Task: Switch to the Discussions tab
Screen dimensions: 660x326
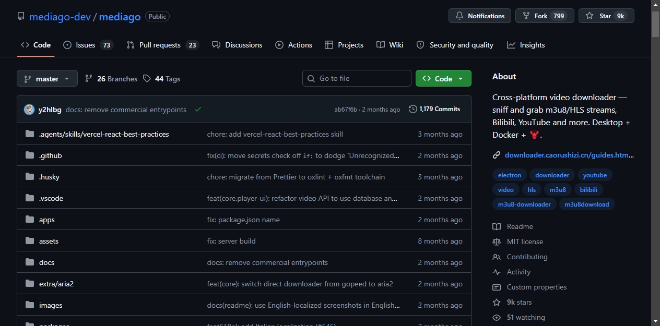Action: (x=237, y=45)
